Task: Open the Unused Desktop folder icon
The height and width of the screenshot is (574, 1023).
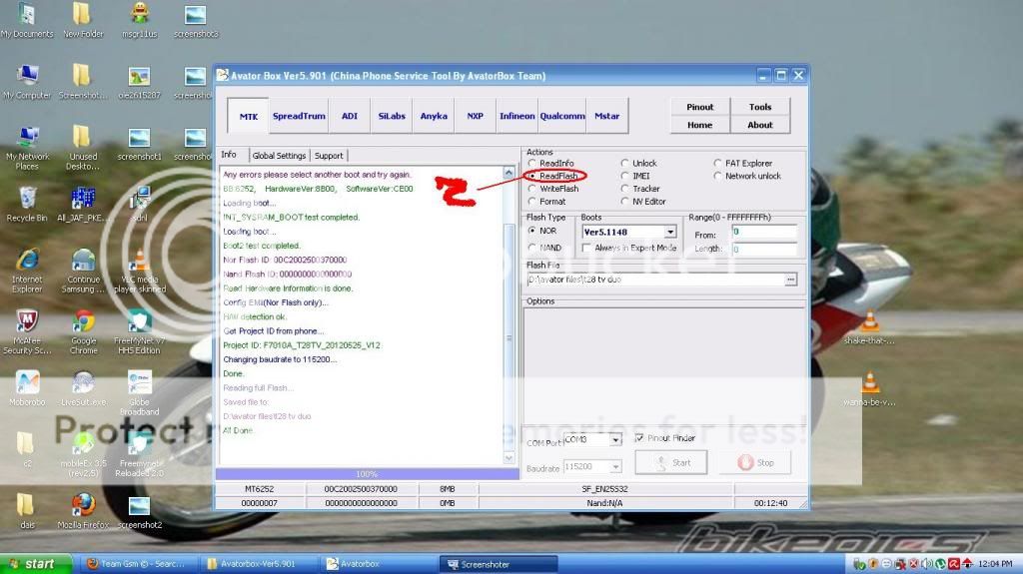Action: point(82,148)
